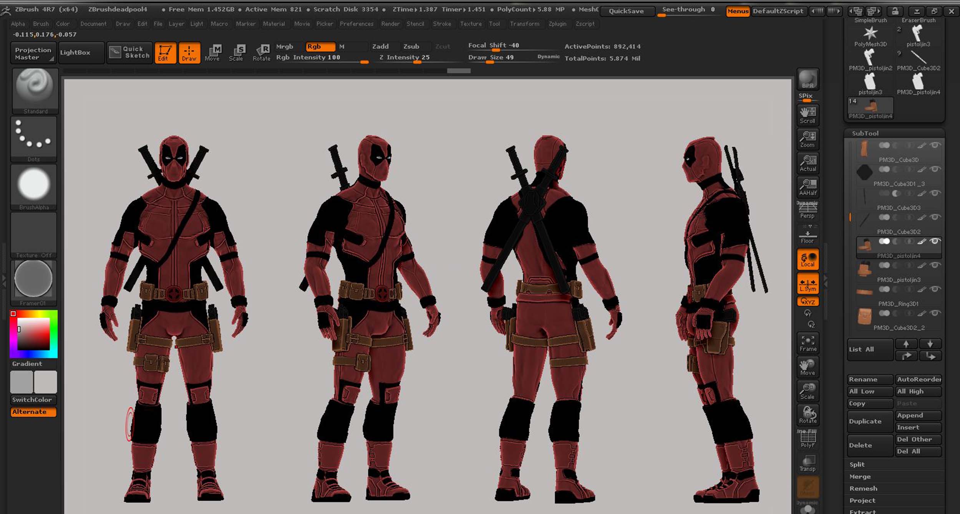Viewport: 960px width, 514px height.
Task: Pick a color in the color picker square
Action: point(33,333)
